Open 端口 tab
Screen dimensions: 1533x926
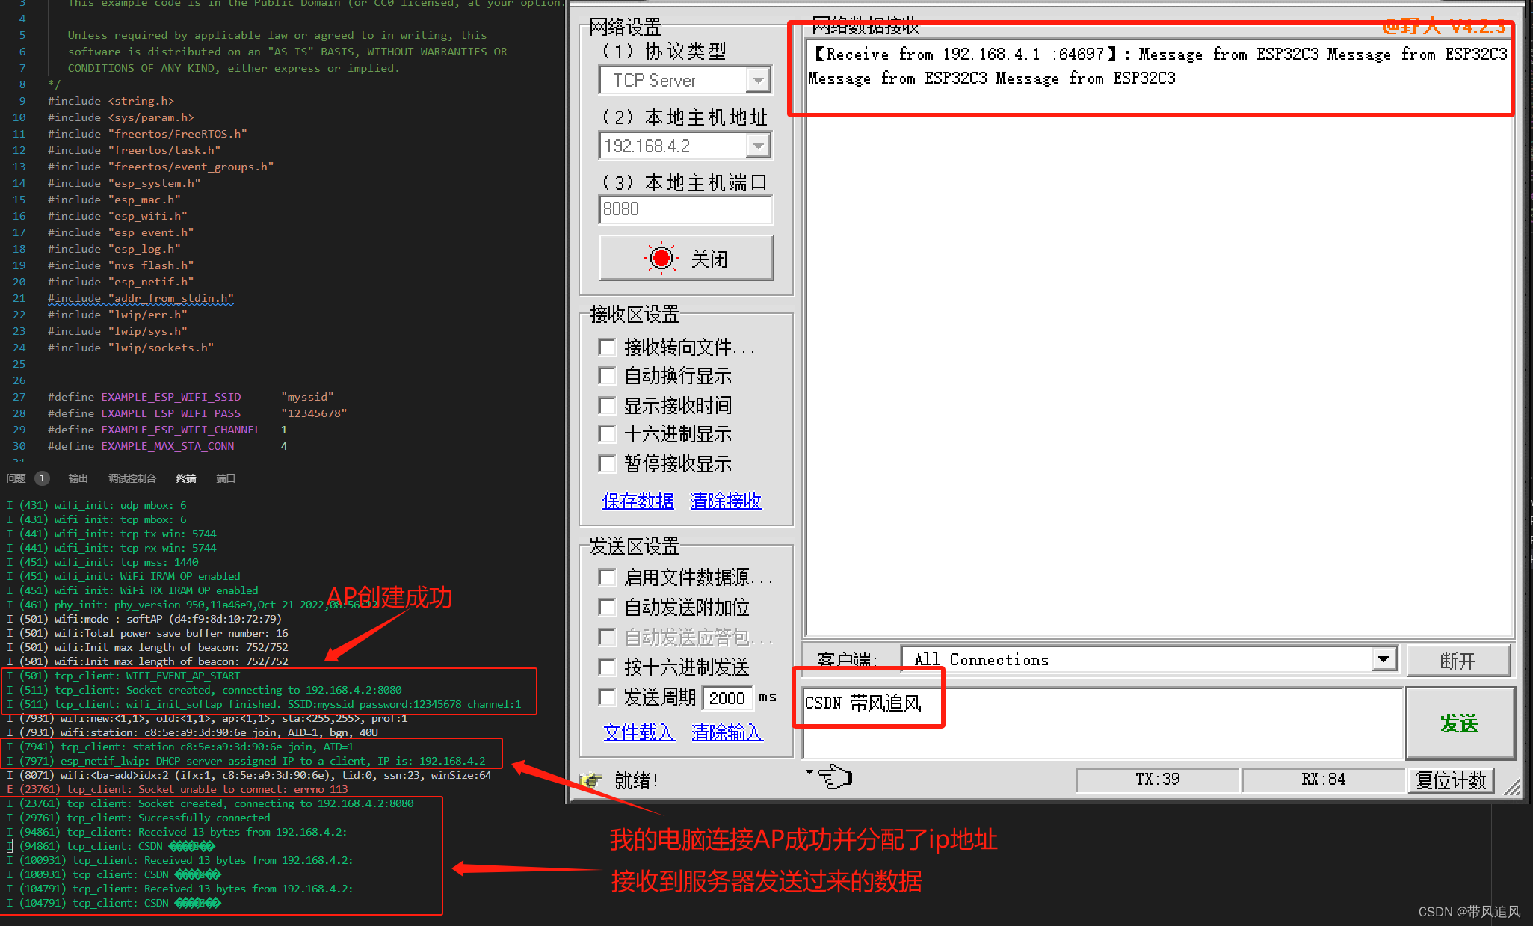click(x=226, y=478)
